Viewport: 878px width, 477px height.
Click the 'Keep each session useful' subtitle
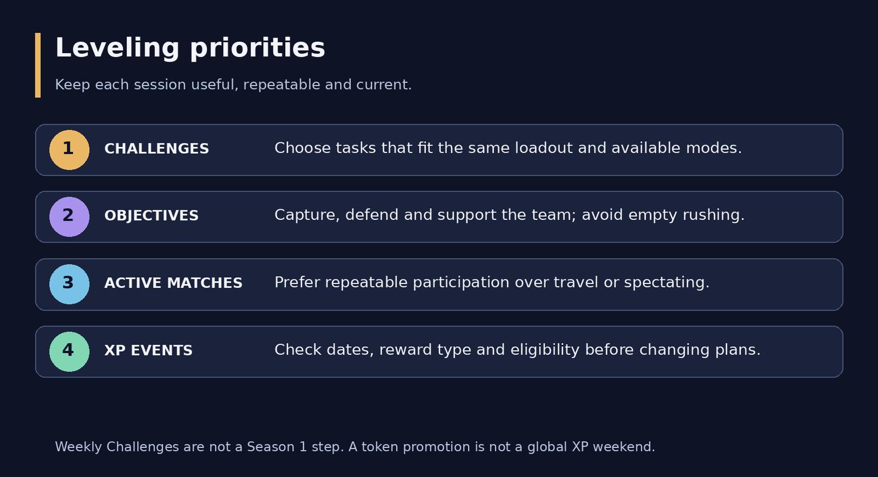233,85
